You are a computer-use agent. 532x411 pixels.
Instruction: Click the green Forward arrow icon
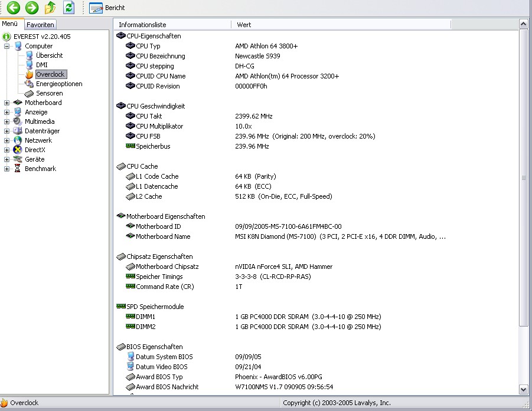(x=32, y=8)
